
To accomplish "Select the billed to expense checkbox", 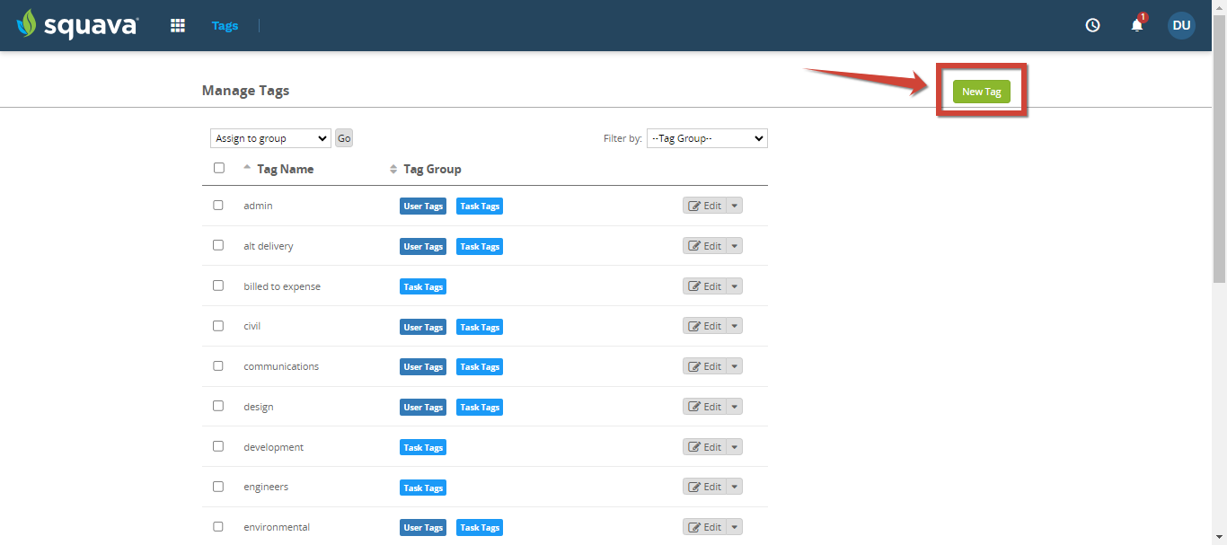I will tap(218, 286).
